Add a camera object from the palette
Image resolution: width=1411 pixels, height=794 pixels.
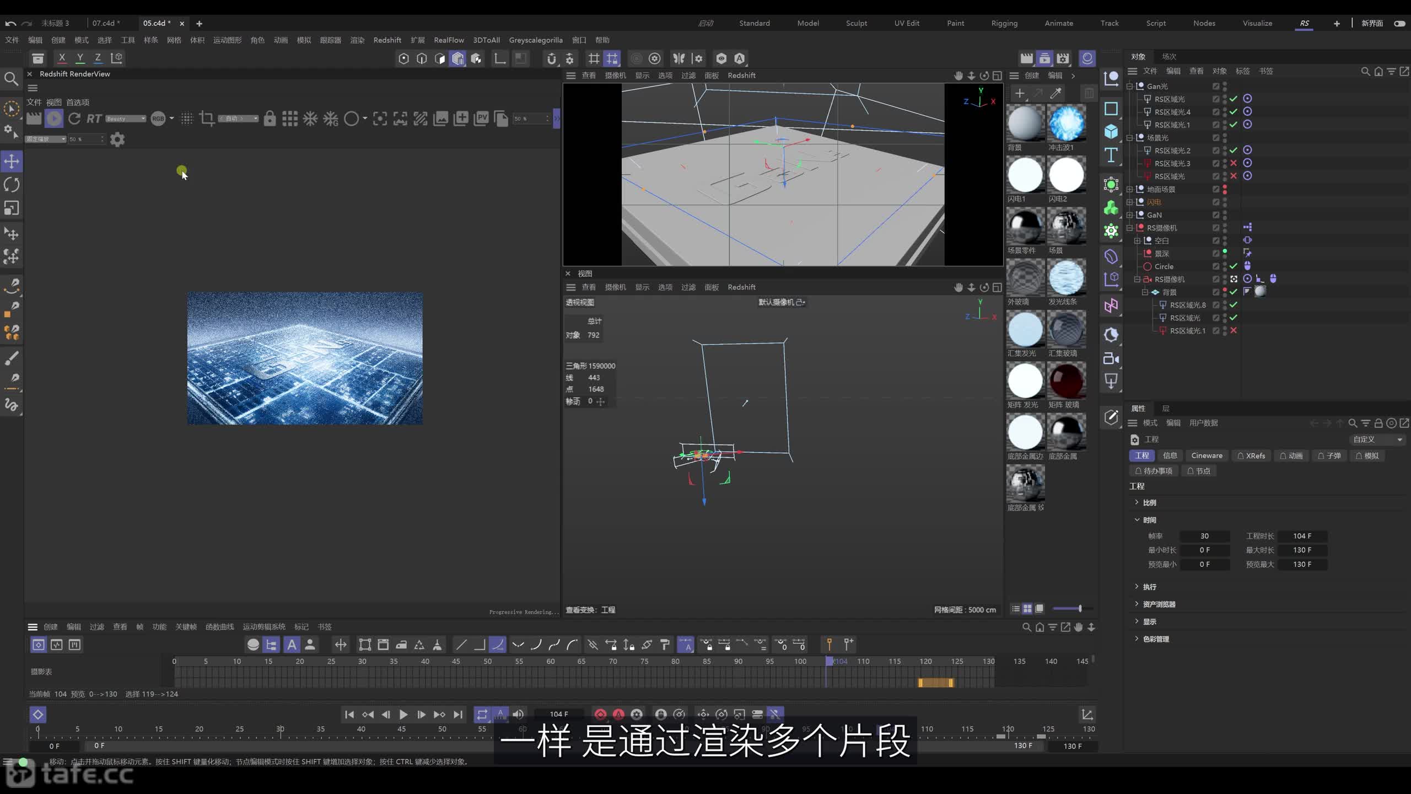(x=1111, y=358)
